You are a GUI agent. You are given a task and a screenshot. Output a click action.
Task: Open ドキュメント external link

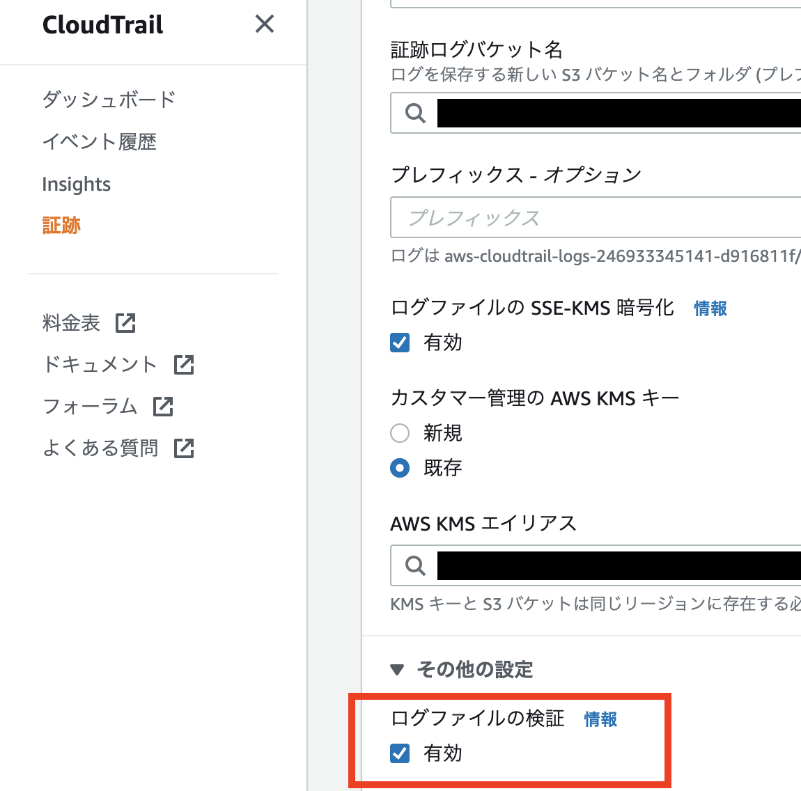click(x=100, y=365)
